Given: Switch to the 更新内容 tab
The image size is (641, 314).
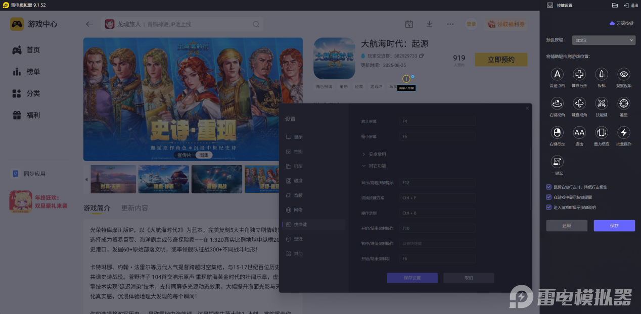Looking at the screenshot, I should coord(135,208).
